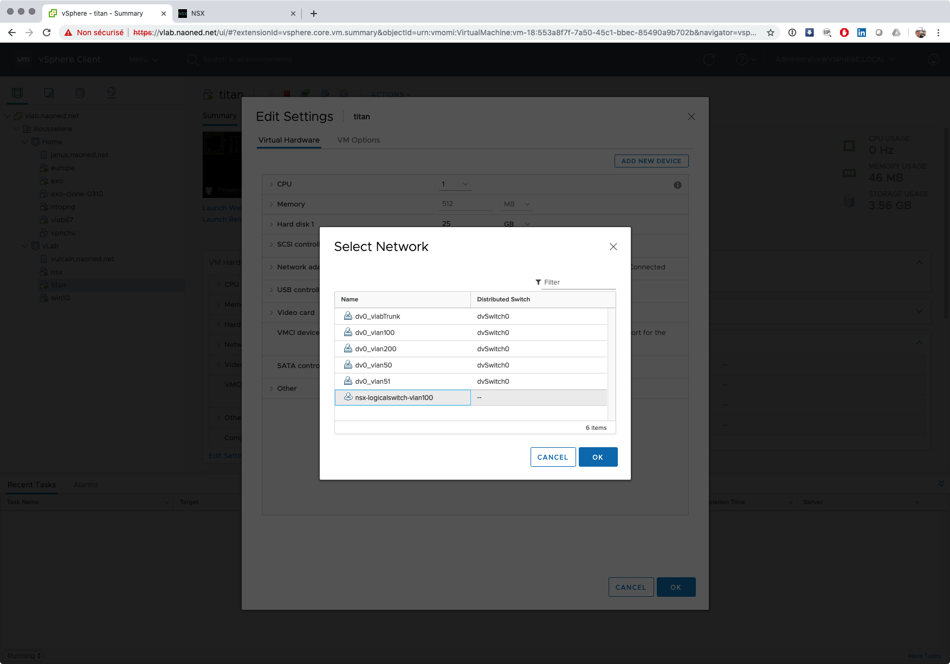Open the Chrome three-dot menu
This screenshot has height=664, width=950.
pos(938,33)
